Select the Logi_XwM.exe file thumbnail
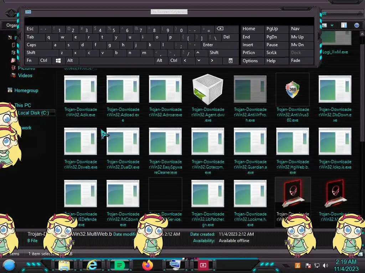Viewport: 365px width, 273px height. [x=336, y=38]
